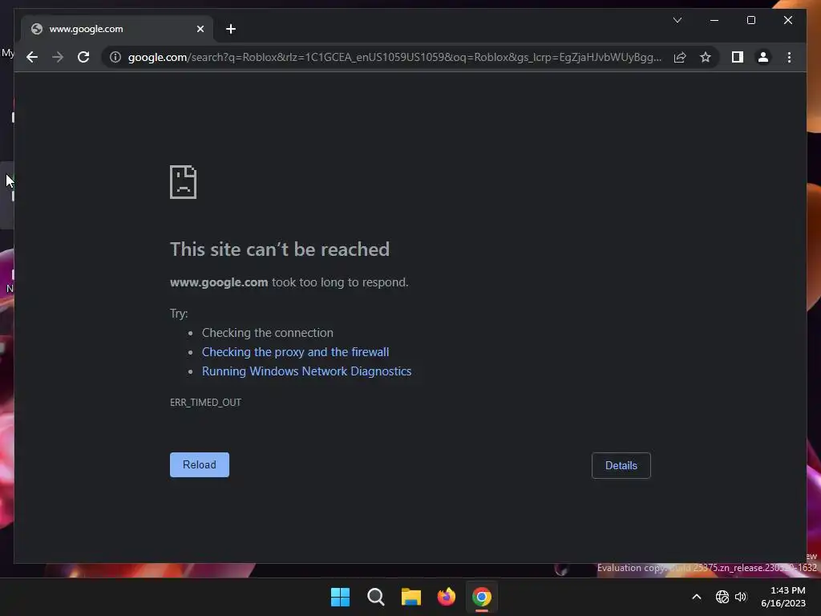
Task: Open Checking the proxy and the firewall link
Action: pos(295,352)
